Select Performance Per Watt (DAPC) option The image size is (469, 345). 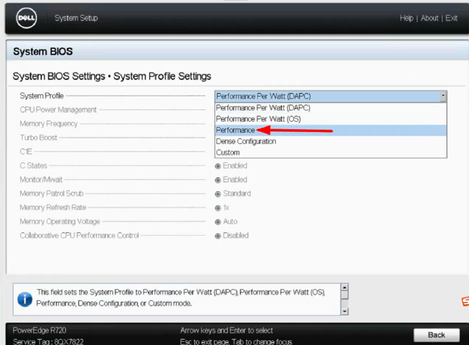[x=263, y=108]
